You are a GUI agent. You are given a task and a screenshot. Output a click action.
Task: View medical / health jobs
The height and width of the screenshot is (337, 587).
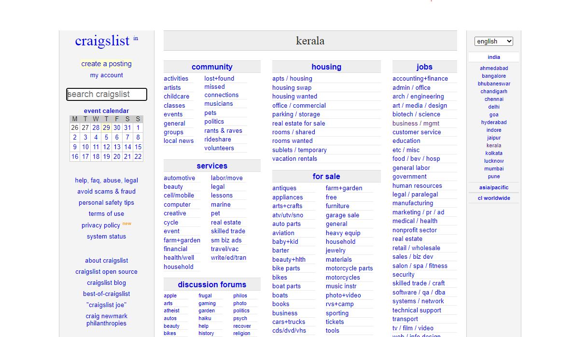tap(415, 221)
